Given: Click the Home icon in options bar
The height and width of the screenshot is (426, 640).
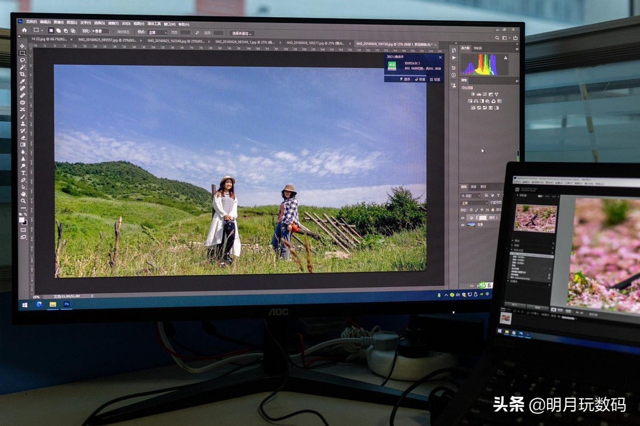Looking at the screenshot, I should point(25,31).
